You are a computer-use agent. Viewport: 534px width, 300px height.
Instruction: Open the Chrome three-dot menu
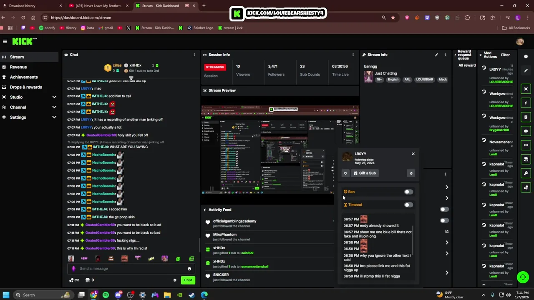tap(527, 17)
